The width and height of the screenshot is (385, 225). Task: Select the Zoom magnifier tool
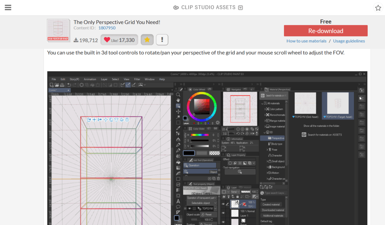178,94
